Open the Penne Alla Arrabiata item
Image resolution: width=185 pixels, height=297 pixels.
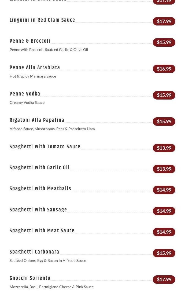[x=35, y=68]
